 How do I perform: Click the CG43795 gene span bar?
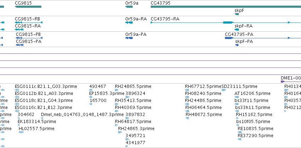[x=226, y=7]
